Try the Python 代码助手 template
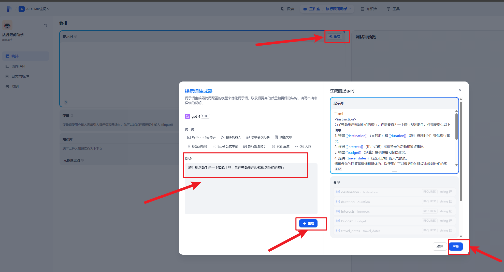This screenshot has height=272, width=504. (201, 137)
